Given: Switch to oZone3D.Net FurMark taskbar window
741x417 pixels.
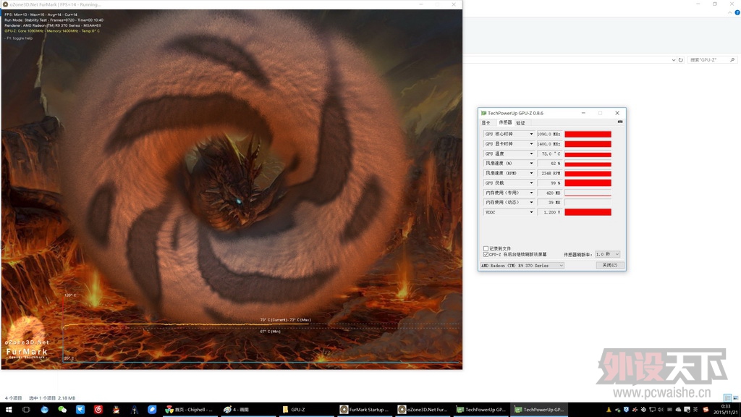Looking at the screenshot, I should [x=422, y=410].
